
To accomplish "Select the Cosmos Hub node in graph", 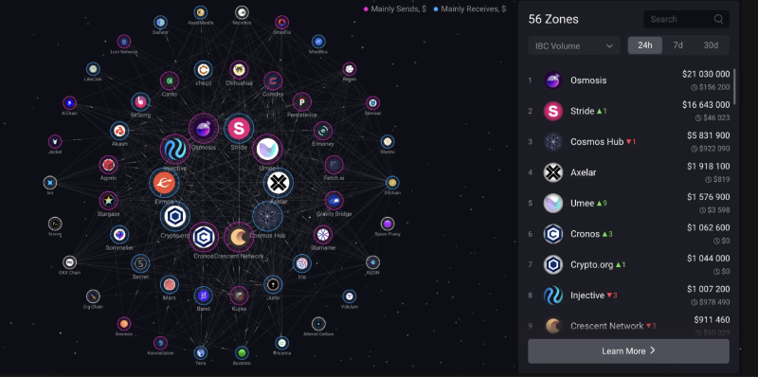I will [x=267, y=217].
